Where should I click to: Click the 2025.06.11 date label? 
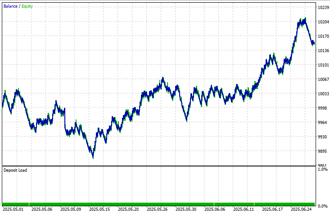244,209
